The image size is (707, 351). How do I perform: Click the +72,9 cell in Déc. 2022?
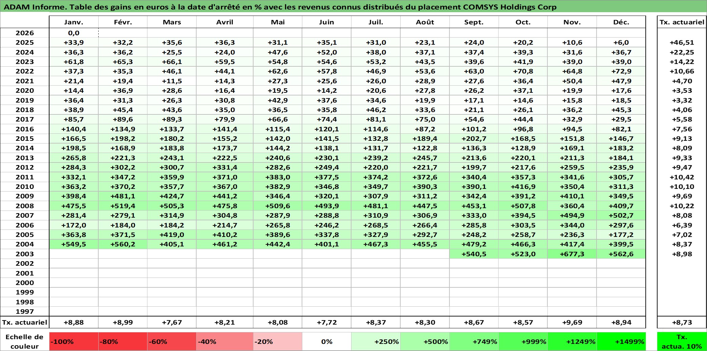tap(621, 71)
